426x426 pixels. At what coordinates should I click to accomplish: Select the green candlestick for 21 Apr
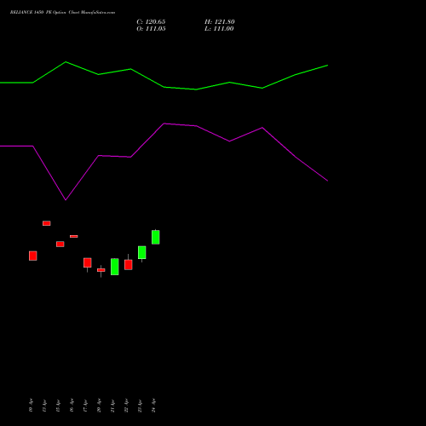[x=115, y=267]
